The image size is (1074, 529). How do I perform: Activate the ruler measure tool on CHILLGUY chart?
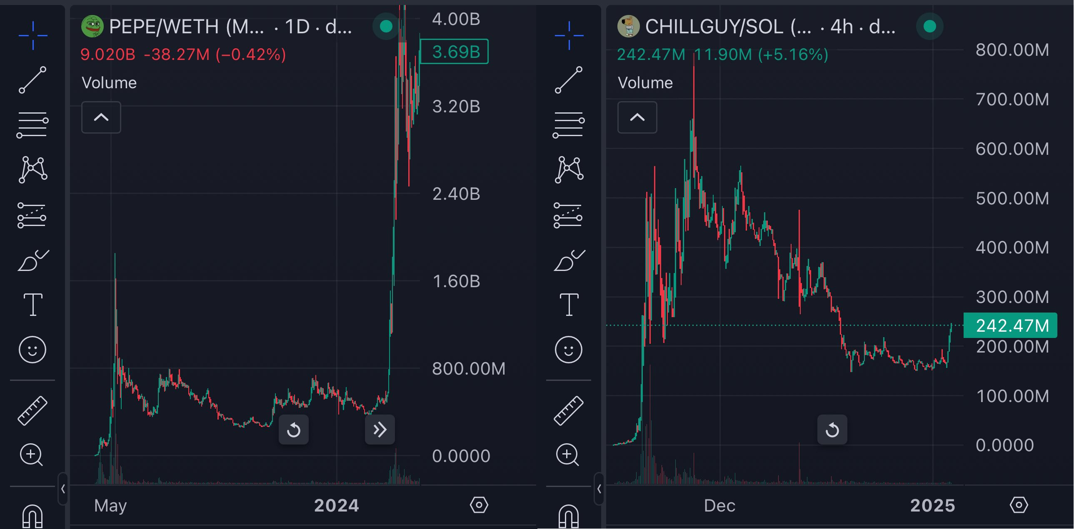[x=569, y=410]
